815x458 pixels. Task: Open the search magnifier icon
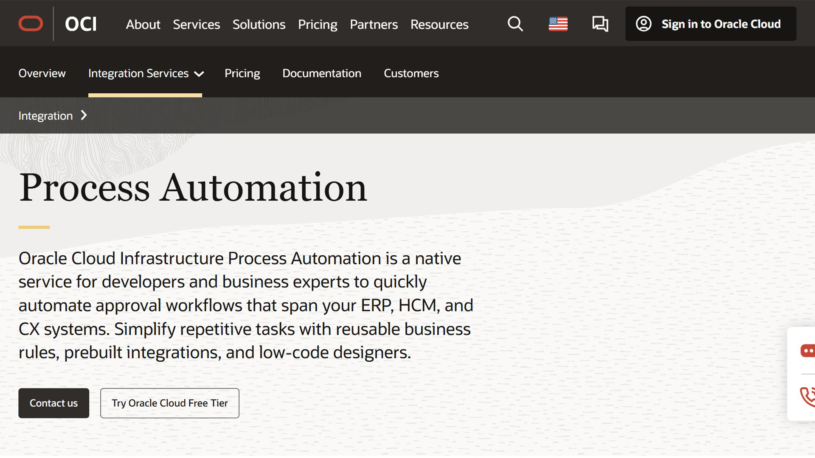coord(515,24)
